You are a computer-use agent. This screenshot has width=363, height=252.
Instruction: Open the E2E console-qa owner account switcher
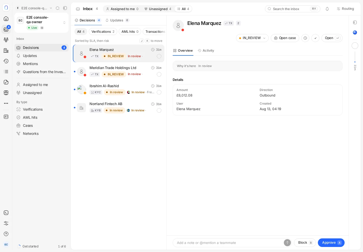click(42, 22)
